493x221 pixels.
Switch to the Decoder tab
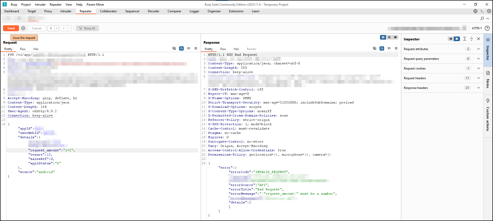click(153, 11)
